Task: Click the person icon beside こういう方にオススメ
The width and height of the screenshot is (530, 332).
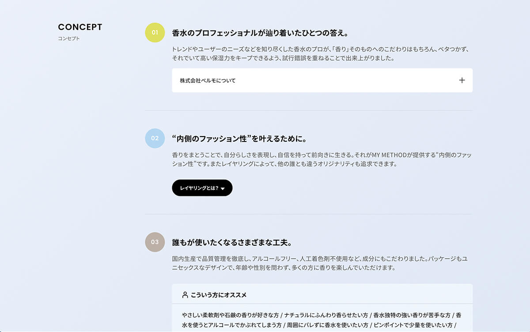Action: tap(185, 295)
